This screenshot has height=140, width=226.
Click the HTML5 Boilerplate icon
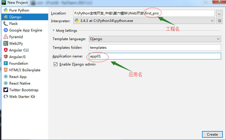point(6,70)
